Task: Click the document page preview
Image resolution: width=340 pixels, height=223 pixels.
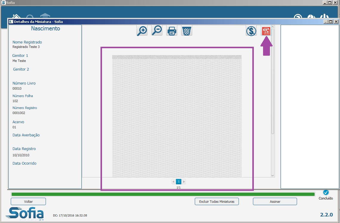Action: tap(177, 116)
